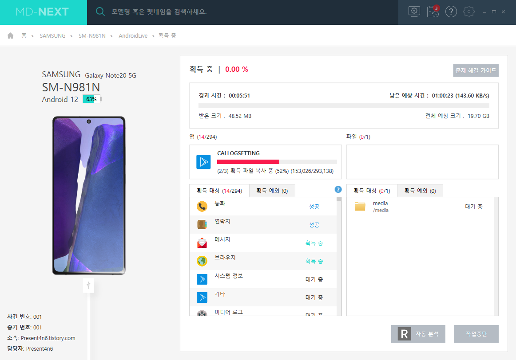
Task: Select the app 획득 예외 (0) tab
Action: [272, 191]
